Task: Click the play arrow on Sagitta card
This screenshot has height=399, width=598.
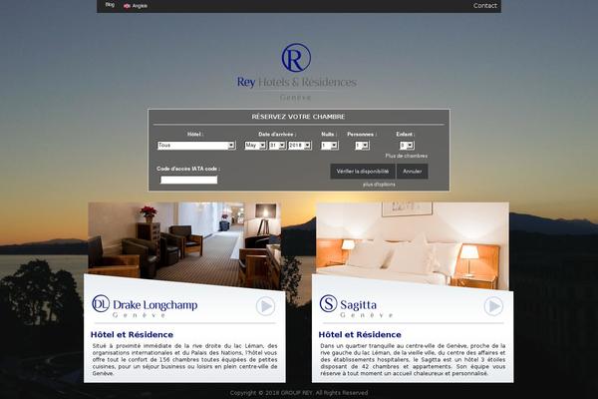Action: [x=493, y=306]
